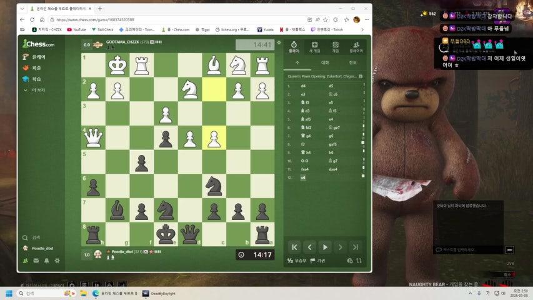Click the flip board icon
533x300 pixels.
(x=359, y=261)
